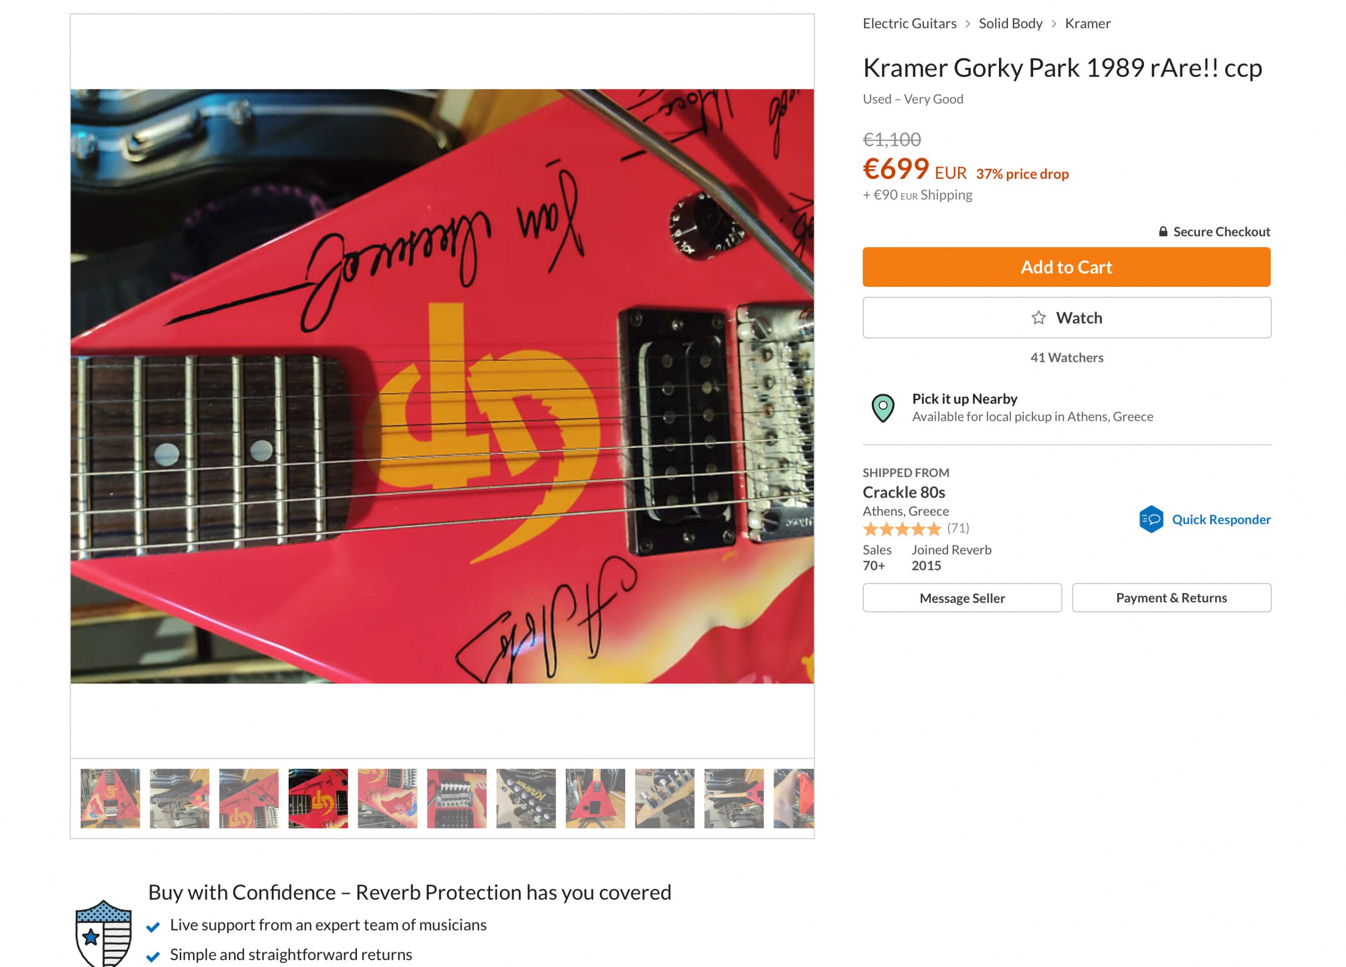Click the main signed guitar photo
This screenshot has width=1346, height=967.
(x=442, y=386)
